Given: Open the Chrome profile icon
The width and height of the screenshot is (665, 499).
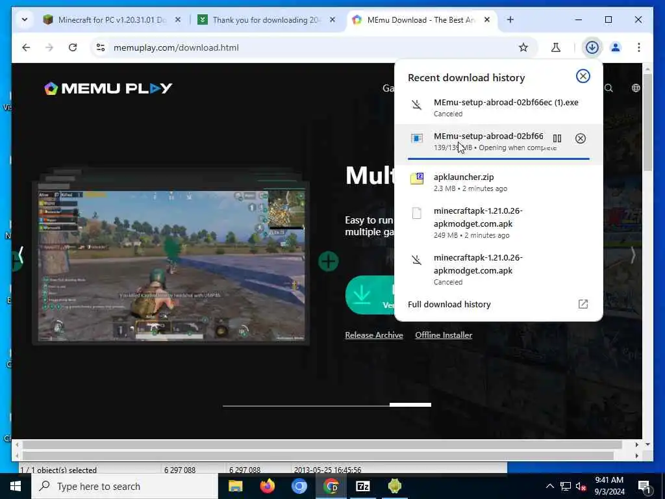Looking at the screenshot, I should 616,47.
